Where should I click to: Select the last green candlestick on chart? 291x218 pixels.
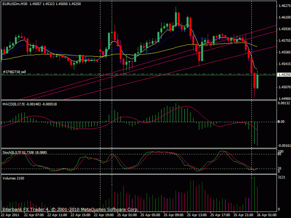pyautogui.click(x=257, y=81)
